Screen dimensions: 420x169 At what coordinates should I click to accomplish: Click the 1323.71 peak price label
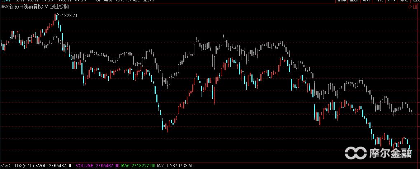tap(69, 16)
